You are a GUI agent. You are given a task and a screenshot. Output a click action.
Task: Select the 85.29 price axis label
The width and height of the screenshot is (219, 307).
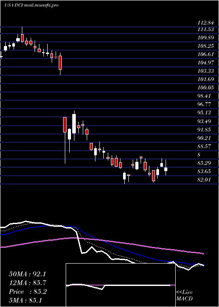[205, 163]
